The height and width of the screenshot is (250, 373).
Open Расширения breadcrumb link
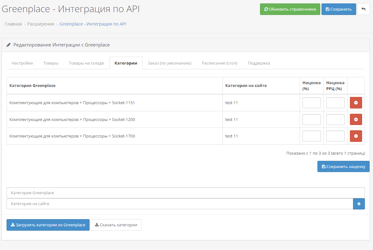(41, 24)
